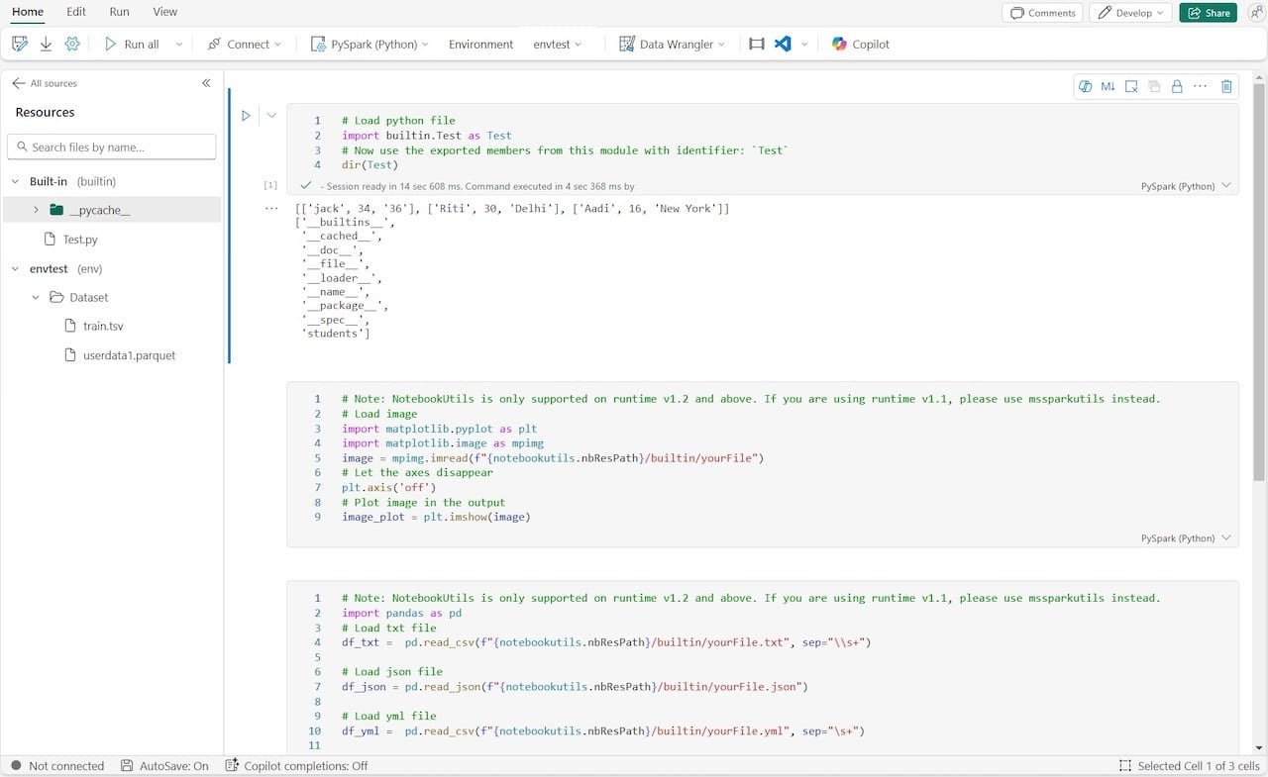Collapse the Built-in resources section
This screenshot has height=777, width=1268.
pyautogui.click(x=16, y=181)
